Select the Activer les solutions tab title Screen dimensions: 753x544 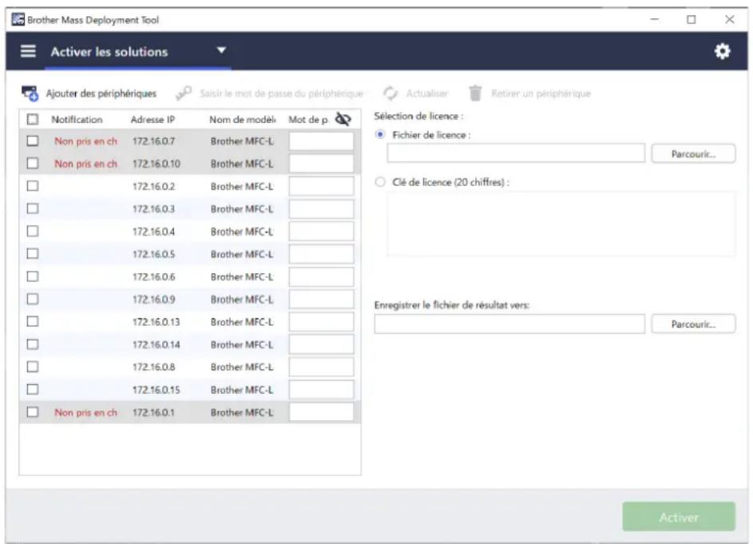coord(109,52)
